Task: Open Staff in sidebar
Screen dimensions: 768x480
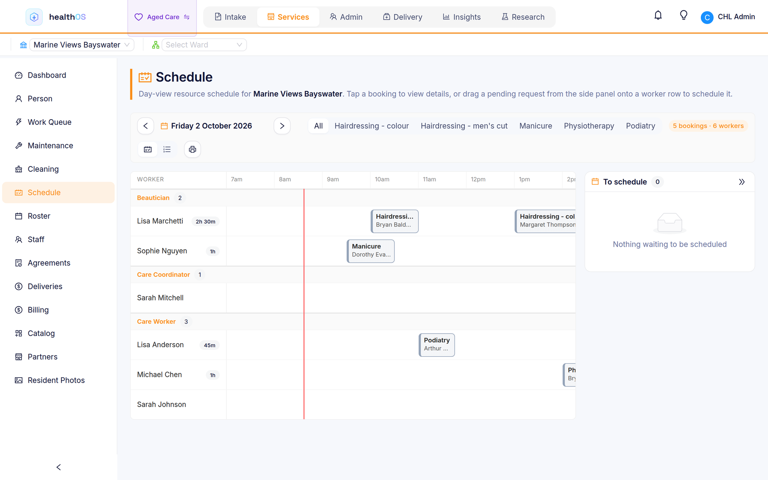Action: (58, 240)
